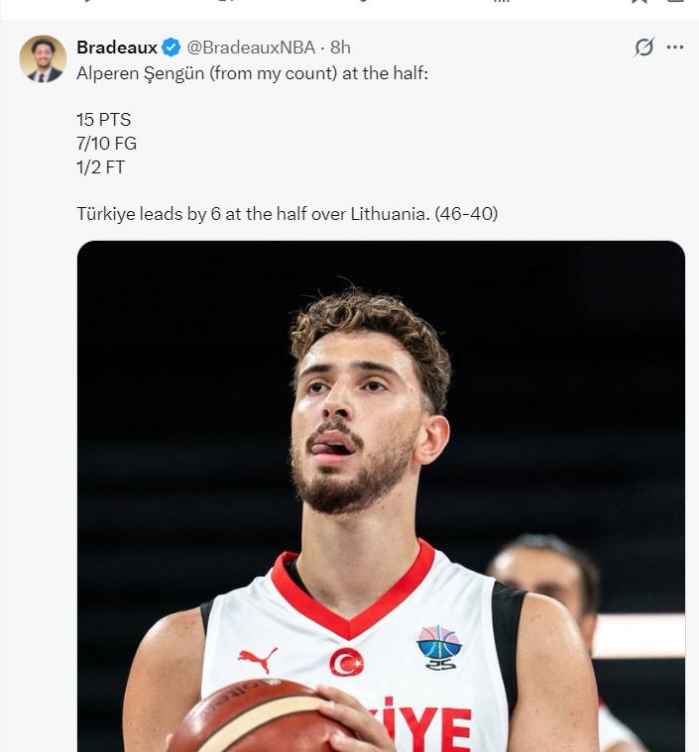Click the "1/2 FT" stat line
699x752 pixels.
100,167
